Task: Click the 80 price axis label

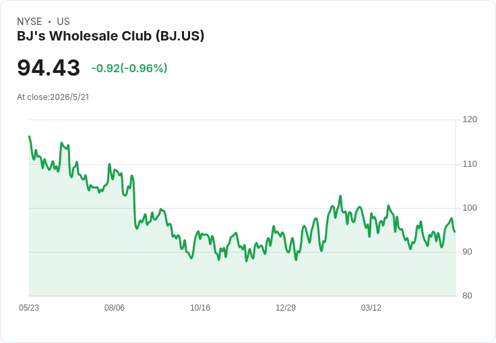Action: coord(467,296)
